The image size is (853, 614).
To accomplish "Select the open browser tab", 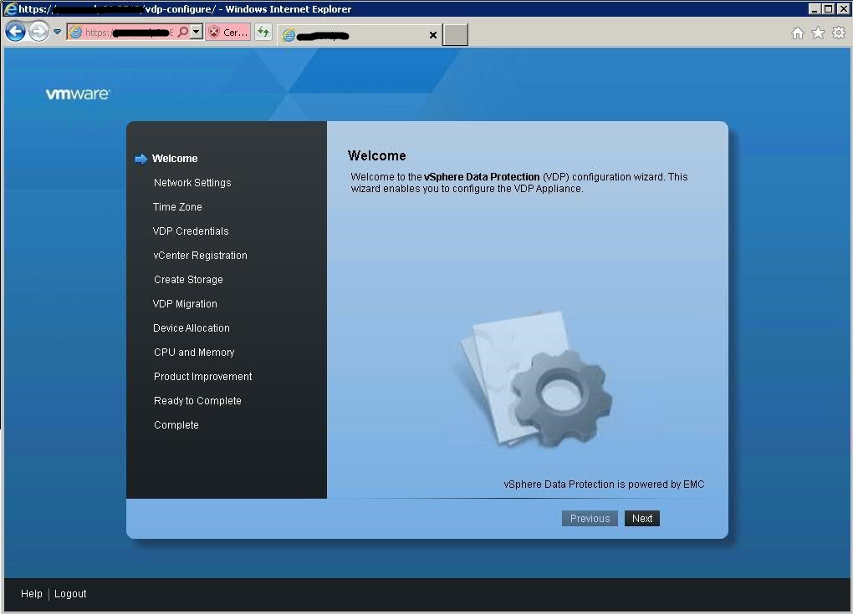I will [359, 35].
